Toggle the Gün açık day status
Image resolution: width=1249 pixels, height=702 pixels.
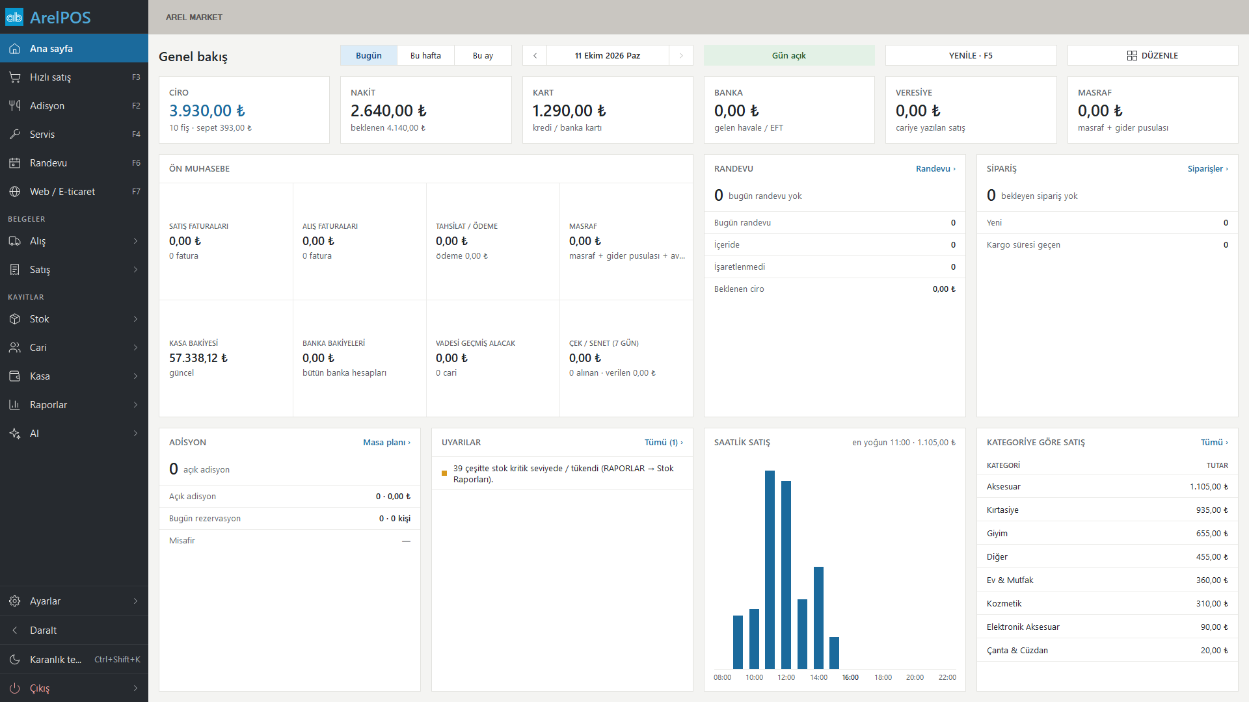[789, 55]
